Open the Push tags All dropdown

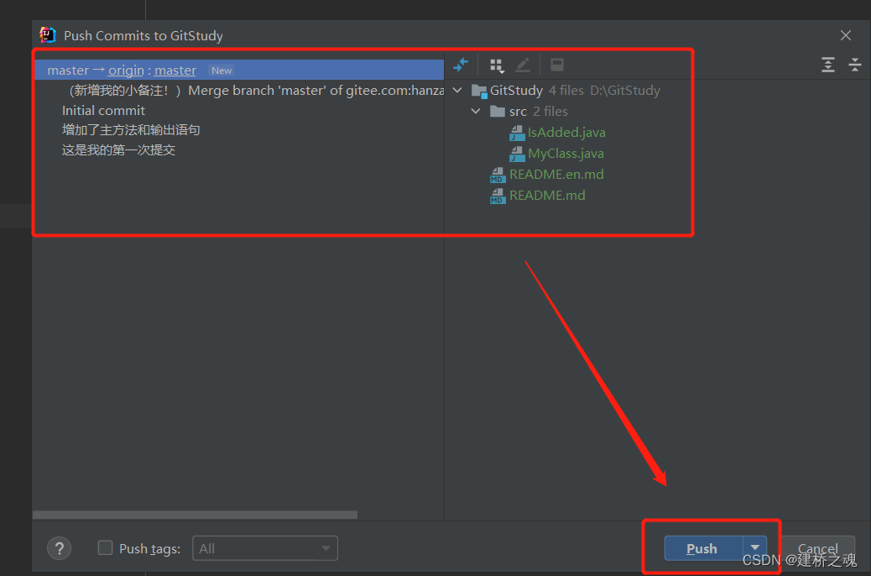(x=265, y=548)
